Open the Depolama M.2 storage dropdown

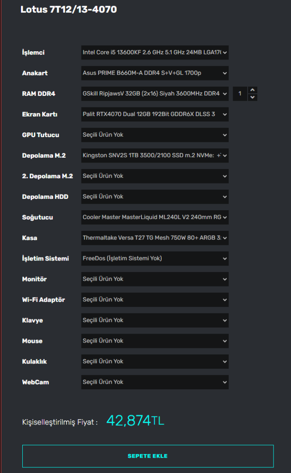point(155,155)
